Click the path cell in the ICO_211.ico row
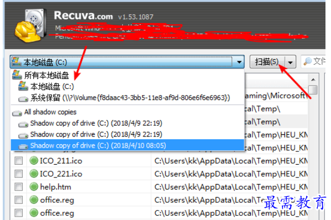 [230, 161]
